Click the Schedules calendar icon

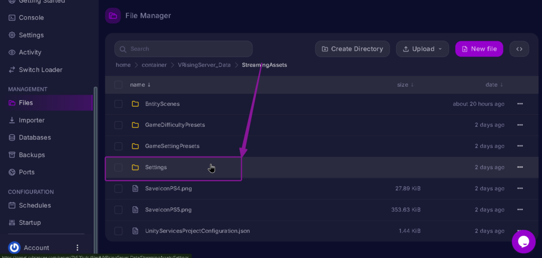pos(12,205)
